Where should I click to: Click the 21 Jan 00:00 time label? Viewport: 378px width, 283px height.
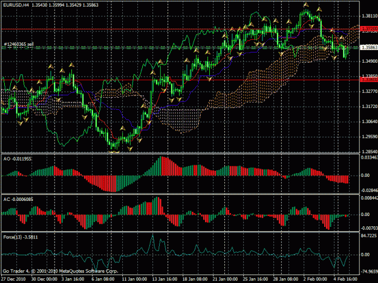(225, 279)
